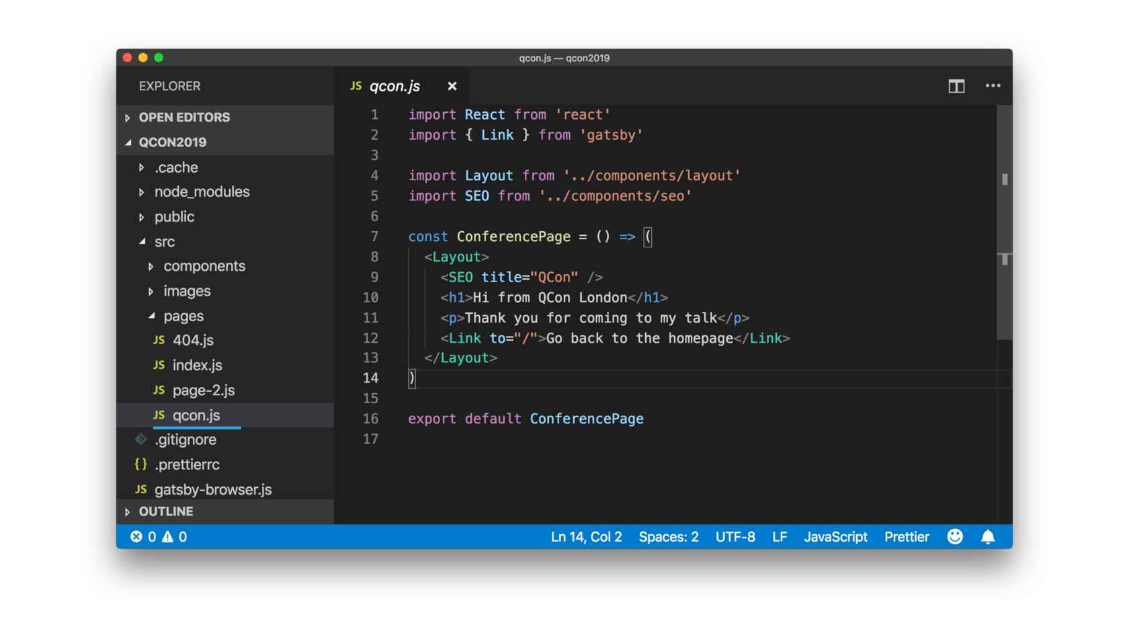The width and height of the screenshot is (1129, 635).
Task: Change indentation via Spaces: 2
Action: point(669,536)
